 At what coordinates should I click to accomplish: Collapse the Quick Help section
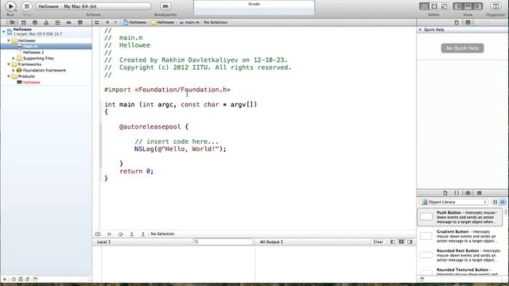pos(420,30)
